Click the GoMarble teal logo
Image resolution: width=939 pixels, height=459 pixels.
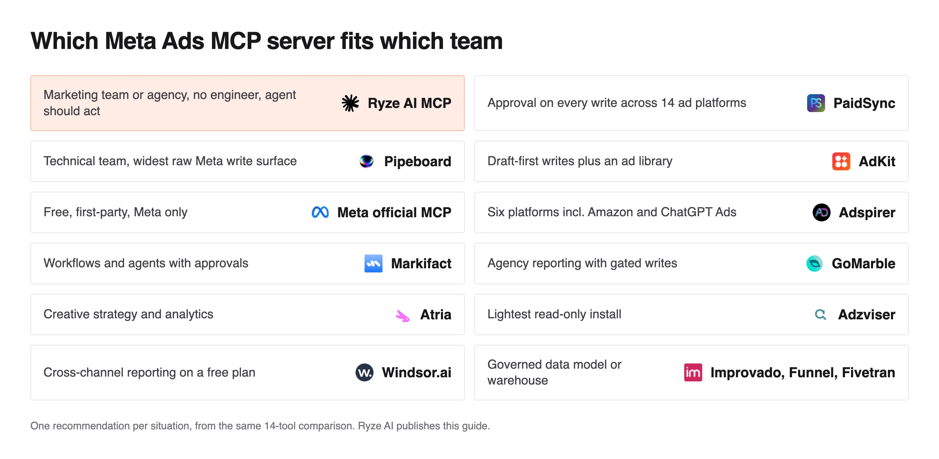pyautogui.click(x=814, y=263)
